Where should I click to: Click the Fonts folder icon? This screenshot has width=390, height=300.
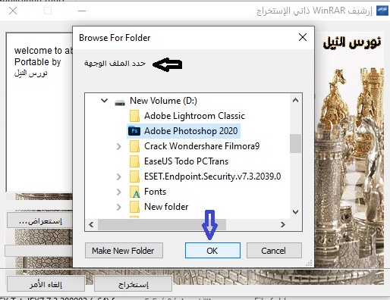[x=134, y=192]
